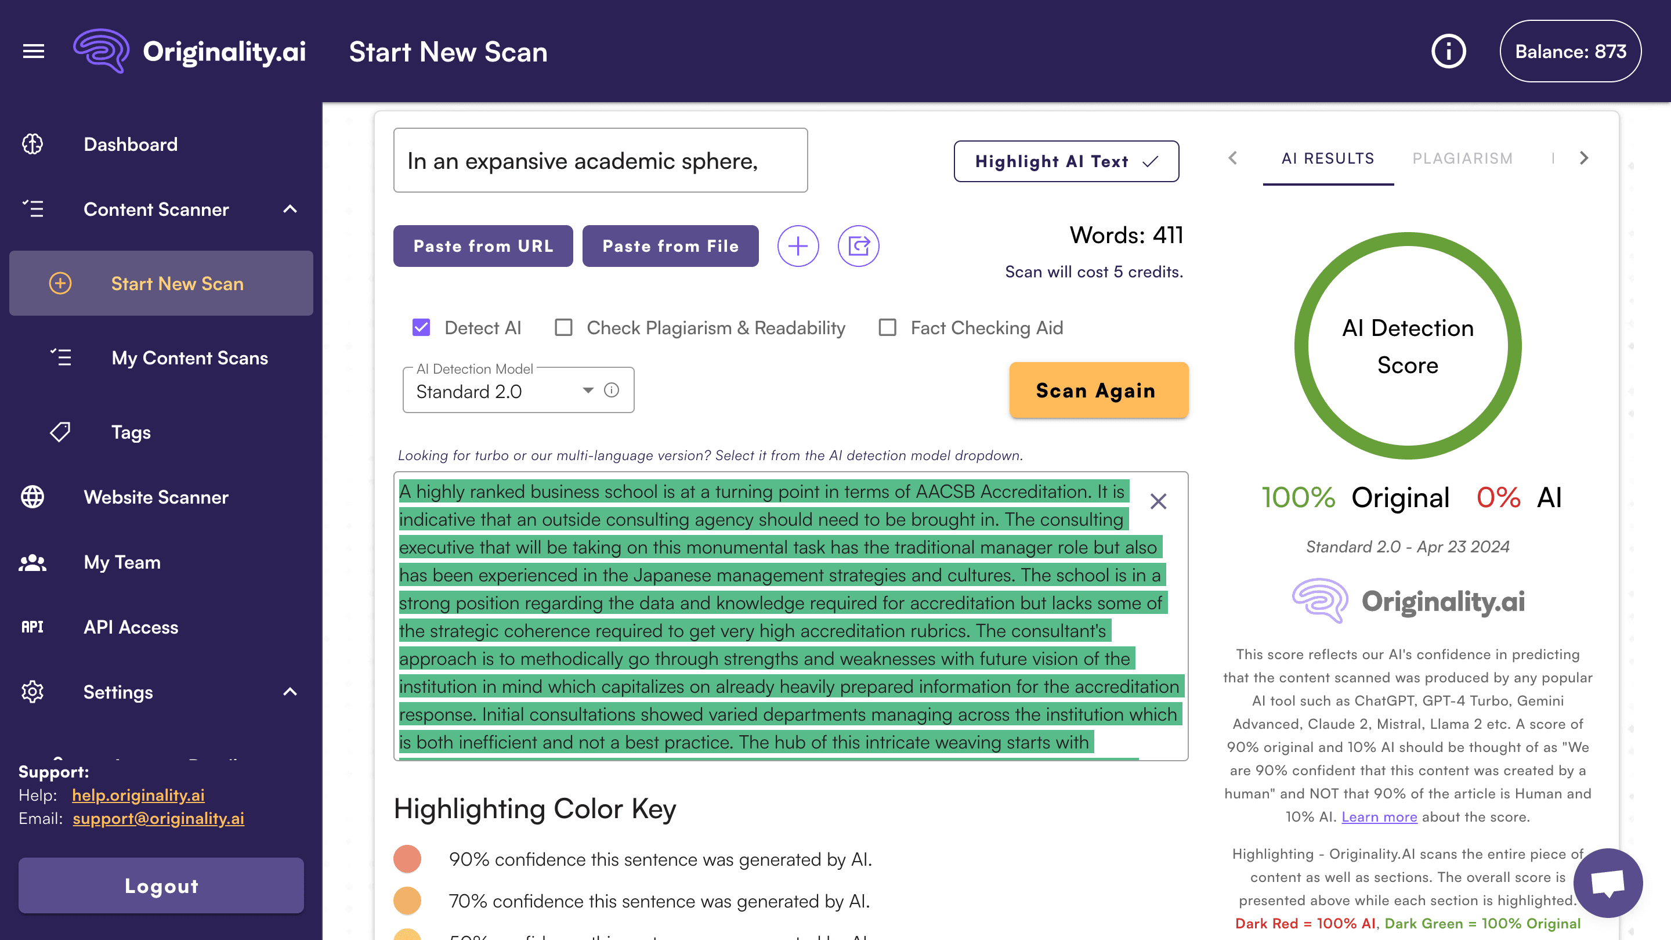
Task: Open the Learn more link
Action: coord(1379,817)
